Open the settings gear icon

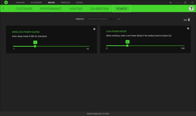tap(170, 2)
